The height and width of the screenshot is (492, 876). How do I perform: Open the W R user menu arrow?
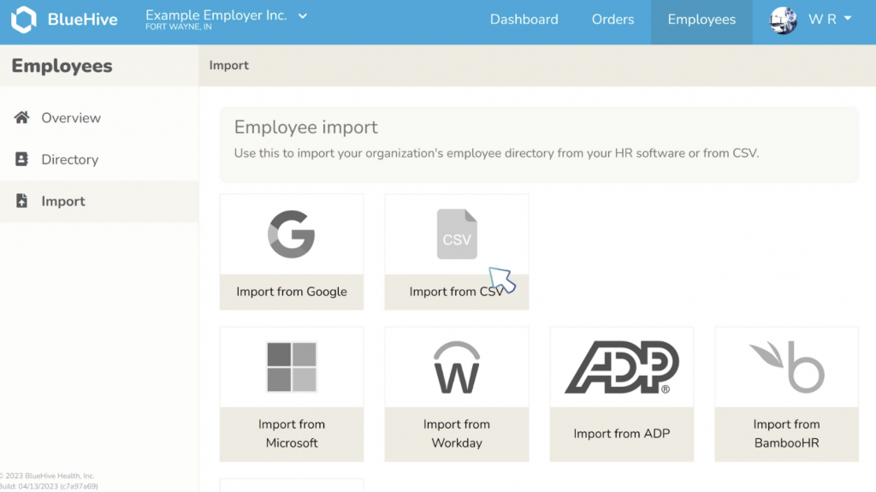(848, 19)
